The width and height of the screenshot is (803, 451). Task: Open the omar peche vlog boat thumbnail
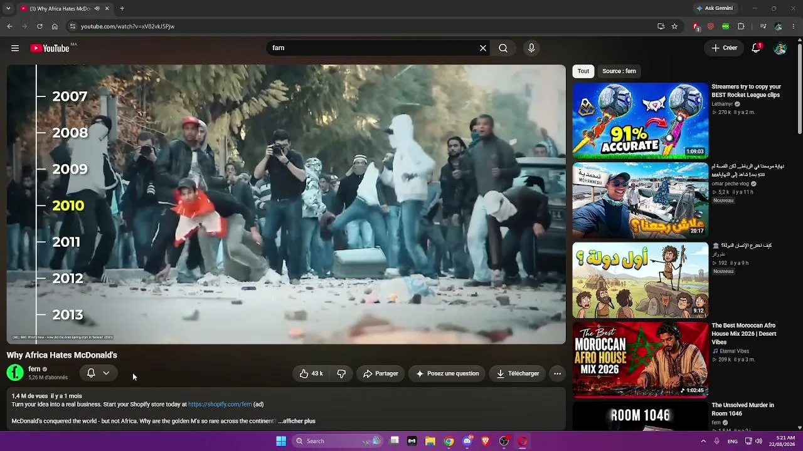(x=641, y=200)
